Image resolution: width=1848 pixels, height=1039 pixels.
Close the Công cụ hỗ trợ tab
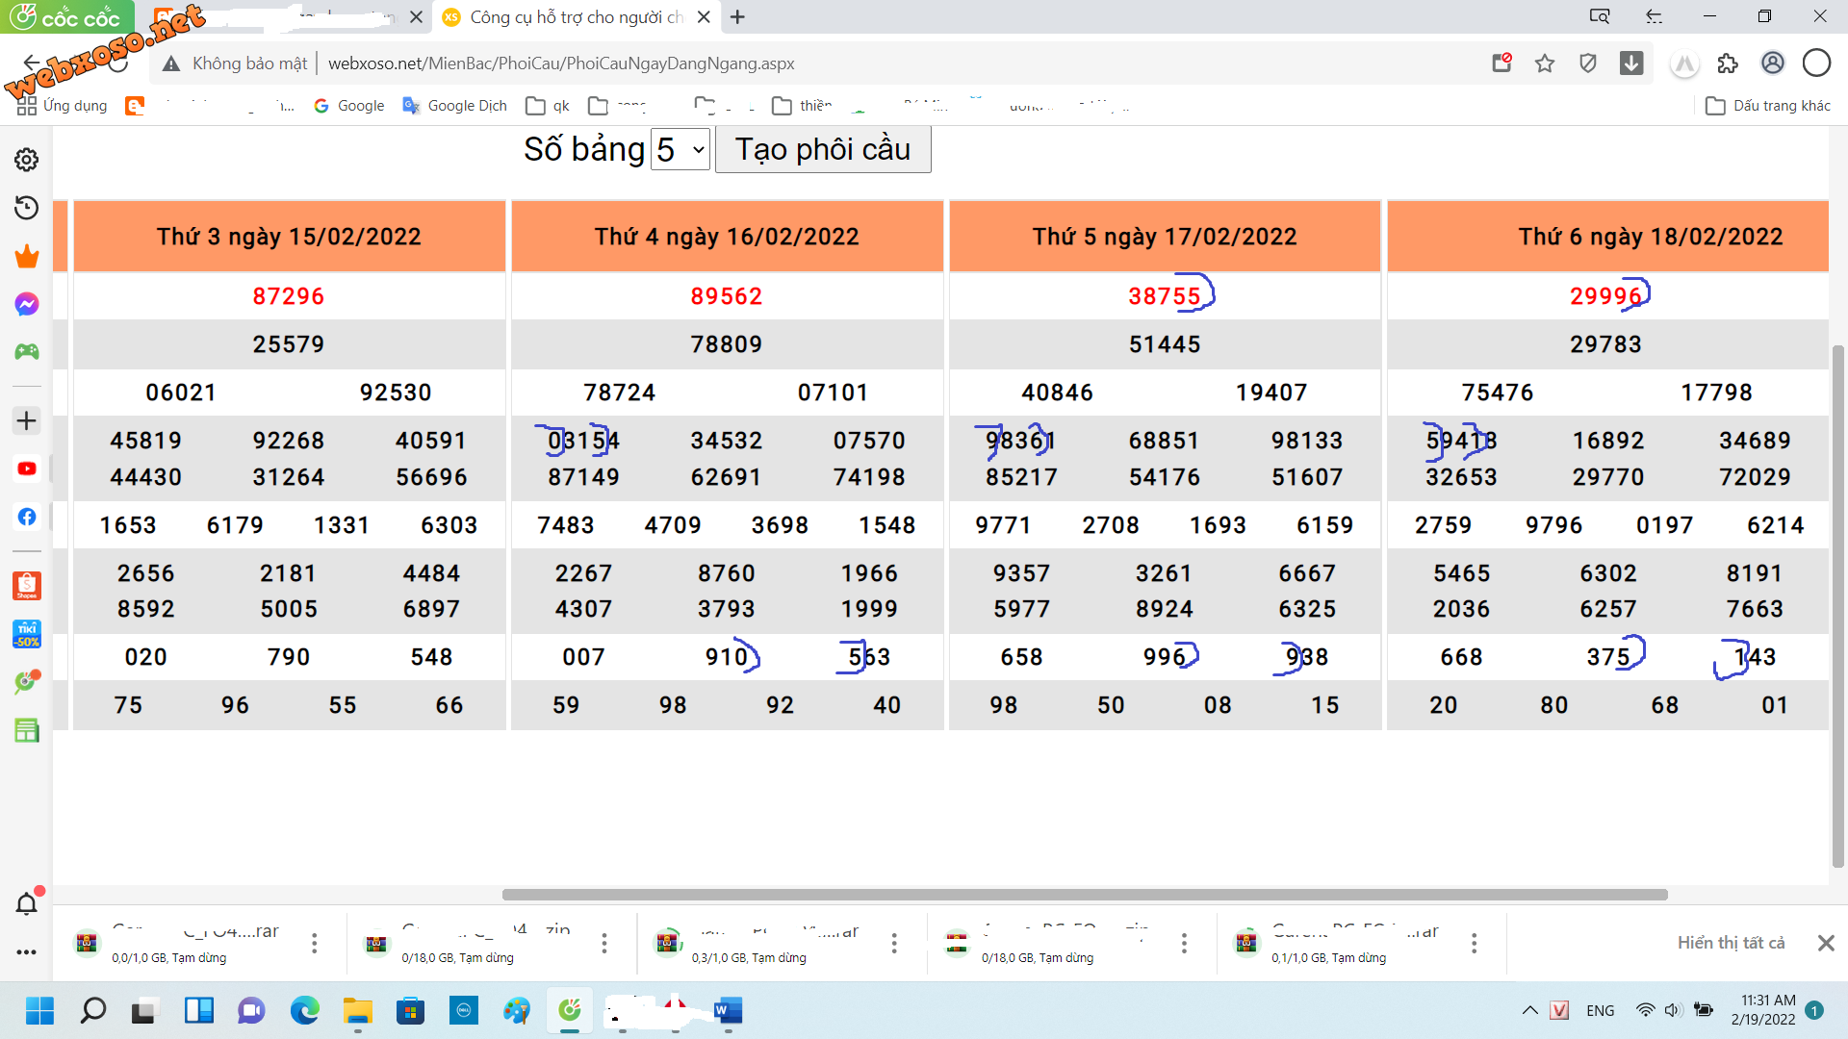point(704,17)
